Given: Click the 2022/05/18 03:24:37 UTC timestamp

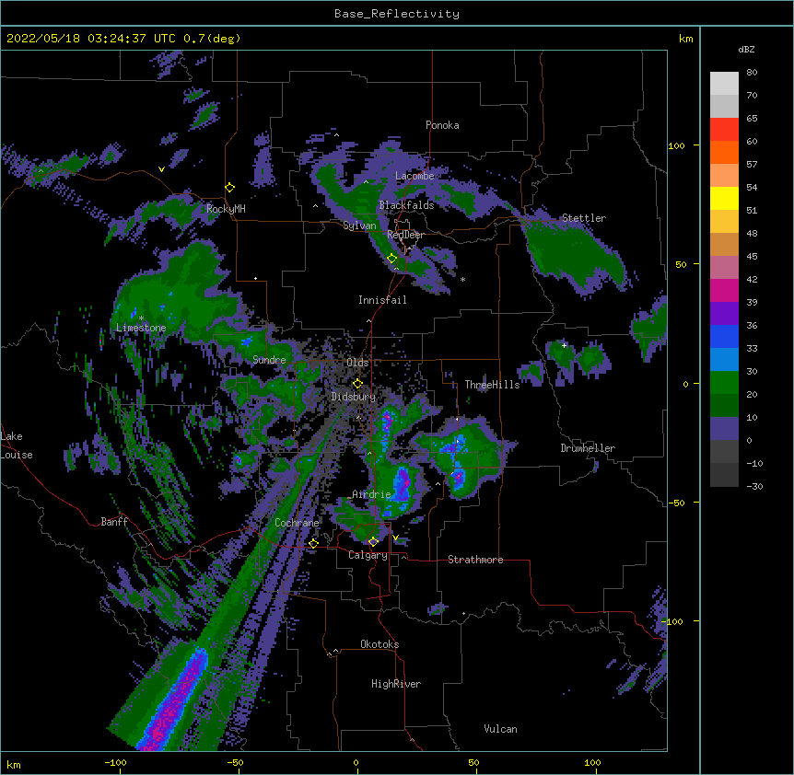Looking at the screenshot, I should pos(91,39).
